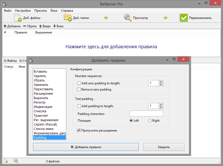This screenshot has width=223, height=166.
Task: Open the Файлы files menu button
Action: (10, 61)
